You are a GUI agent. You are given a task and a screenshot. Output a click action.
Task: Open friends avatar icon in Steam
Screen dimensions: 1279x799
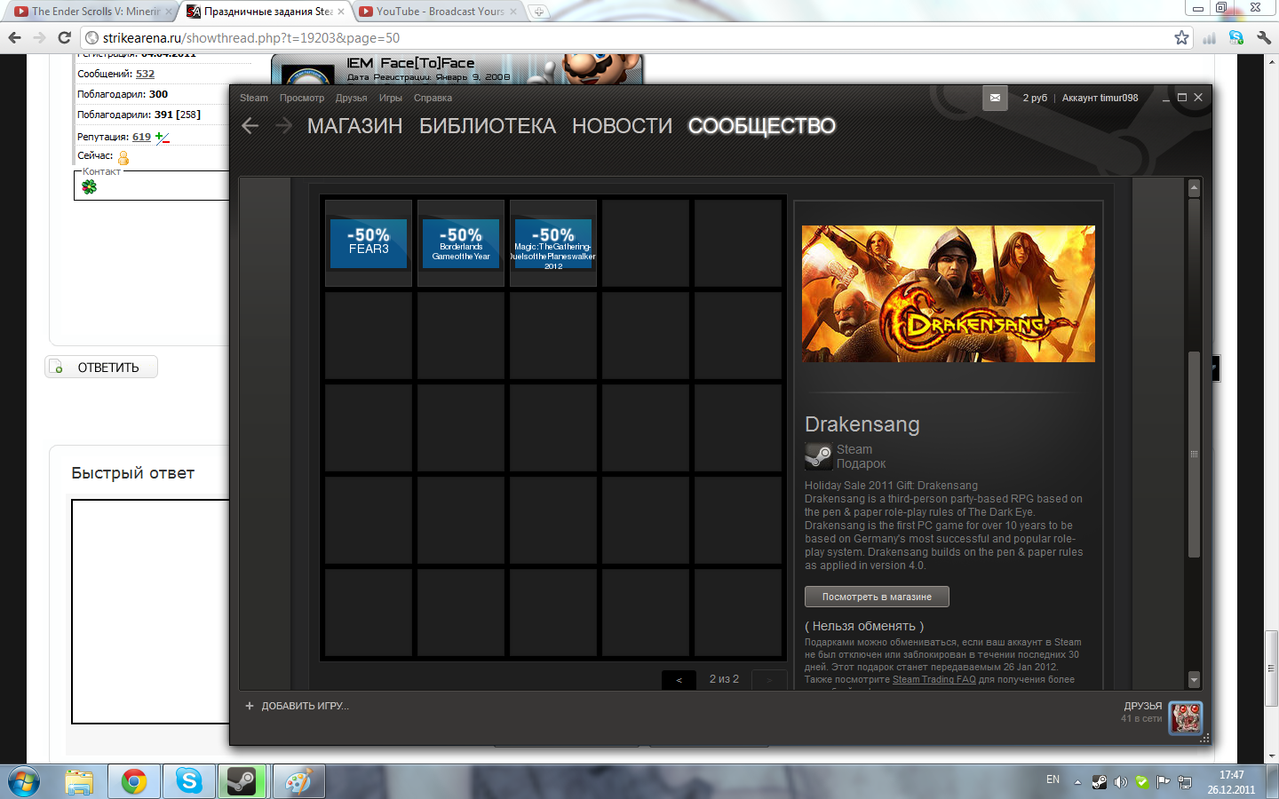pyautogui.click(x=1186, y=717)
